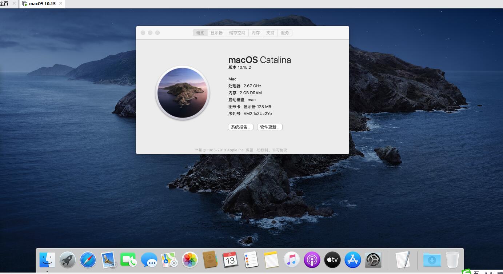This screenshot has height=274, width=503.
Task: Select the 概览 tab
Action: 200,33
